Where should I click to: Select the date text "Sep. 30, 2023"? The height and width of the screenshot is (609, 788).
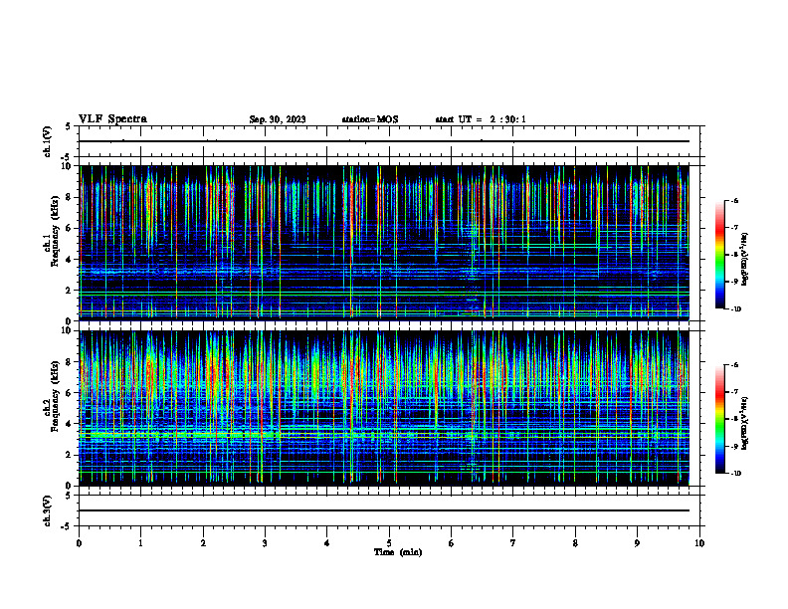coord(278,119)
